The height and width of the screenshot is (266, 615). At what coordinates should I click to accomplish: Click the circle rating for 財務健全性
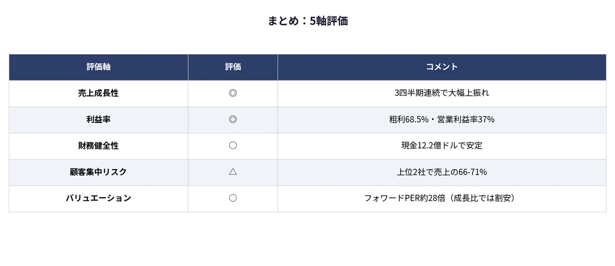(233, 146)
